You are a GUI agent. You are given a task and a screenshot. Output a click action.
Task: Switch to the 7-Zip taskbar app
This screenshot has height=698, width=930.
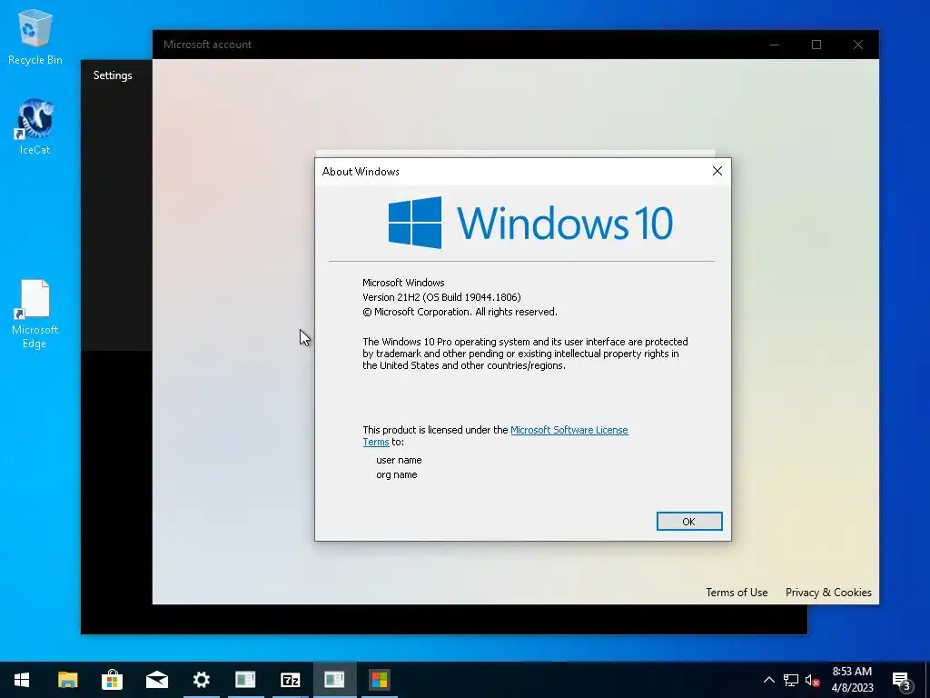coord(290,680)
